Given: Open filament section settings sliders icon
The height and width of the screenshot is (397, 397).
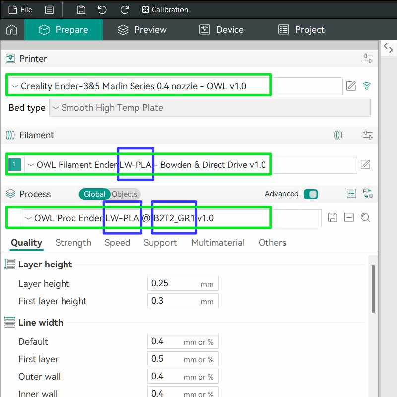Looking at the screenshot, I should (x=368, y=135).
